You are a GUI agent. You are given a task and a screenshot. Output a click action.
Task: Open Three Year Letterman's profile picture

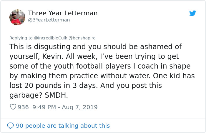pyautogui.click(x=17, y=17)
